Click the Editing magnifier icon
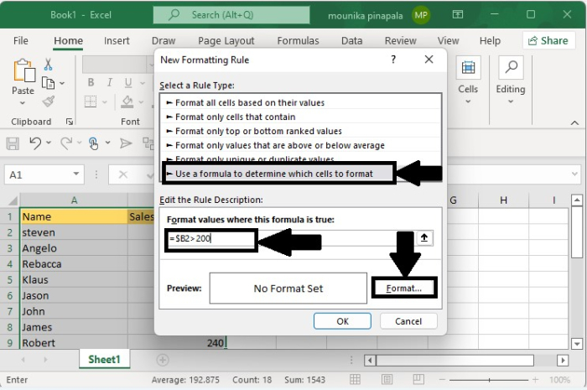Viewport: 587px width, 390px height. pos(511,68)
